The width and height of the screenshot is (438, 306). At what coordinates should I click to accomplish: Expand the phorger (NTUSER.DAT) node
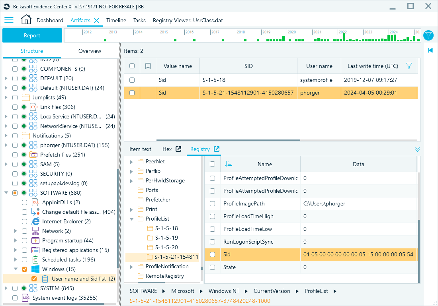(x=6, y=145)
